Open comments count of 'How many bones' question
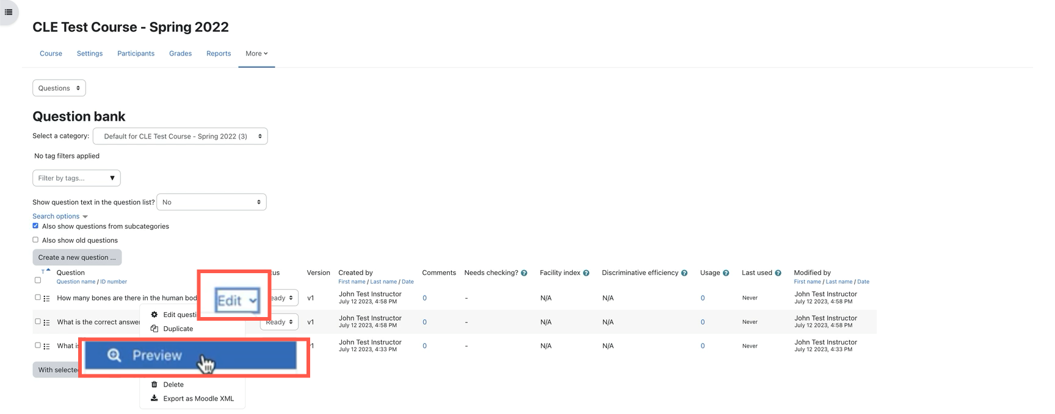This screenshot has width=1055, height=414. click(x=424, y=298)
